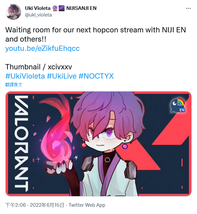Open the #UkiVioleta hashtag
197x214 pixels.
tap(25, 76)
